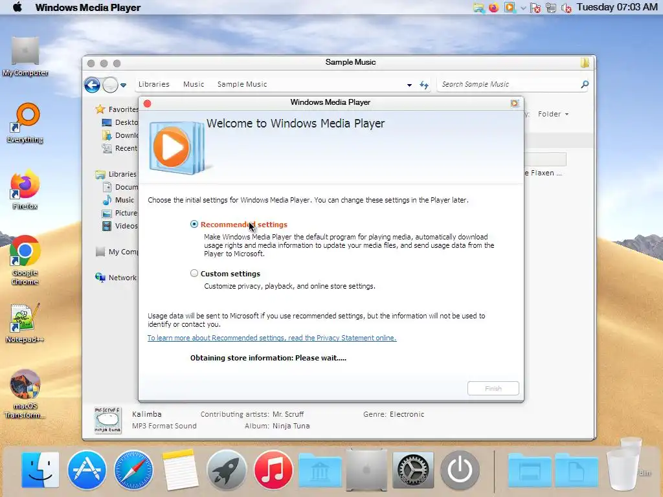Select the Recommended settings radio button
This screenshot has width=663, height=497.
pos(194,225)
